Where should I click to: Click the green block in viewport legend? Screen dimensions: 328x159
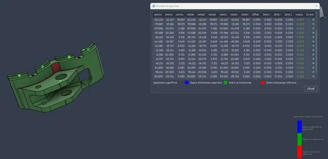click(x=300, y=139)
